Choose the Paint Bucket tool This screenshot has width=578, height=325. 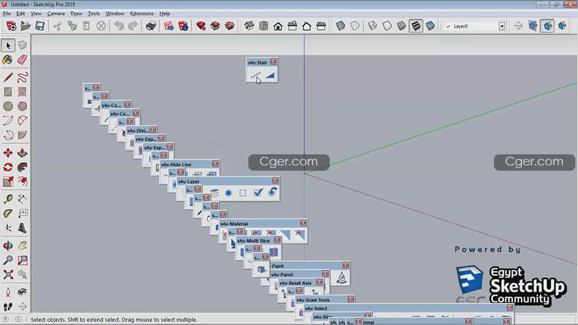coord(8,60)
